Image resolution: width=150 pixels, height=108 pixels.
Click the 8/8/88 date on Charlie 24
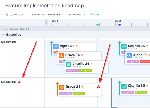77,66
